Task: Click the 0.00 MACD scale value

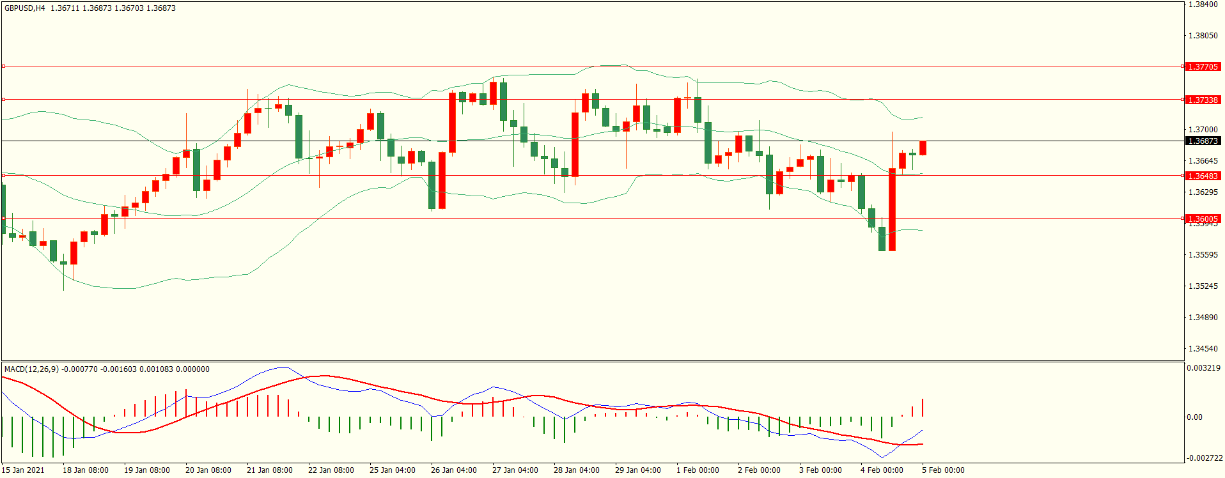Action: pos(1194,417)
